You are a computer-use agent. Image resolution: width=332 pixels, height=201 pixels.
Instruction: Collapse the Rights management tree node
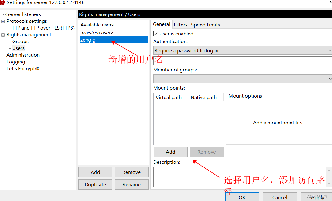coord(3,35)
